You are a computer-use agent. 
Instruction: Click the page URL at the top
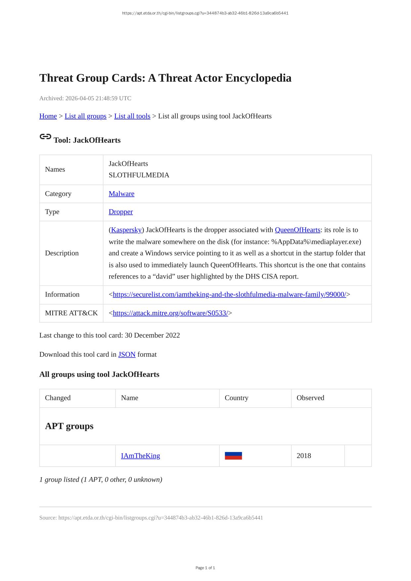click(x=205, y=13)
